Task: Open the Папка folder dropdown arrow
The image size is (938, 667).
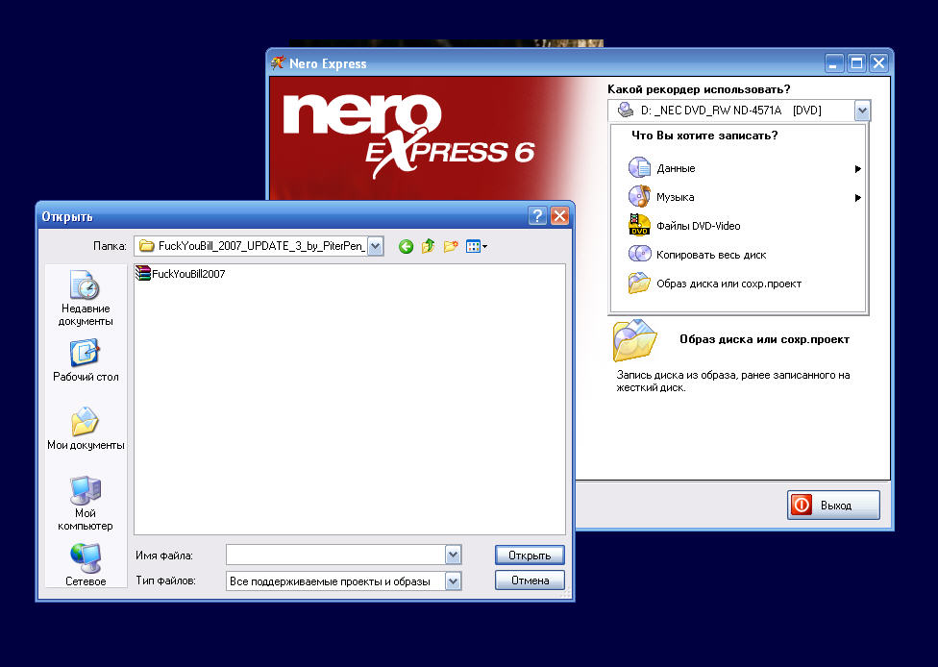Action: 375,246
